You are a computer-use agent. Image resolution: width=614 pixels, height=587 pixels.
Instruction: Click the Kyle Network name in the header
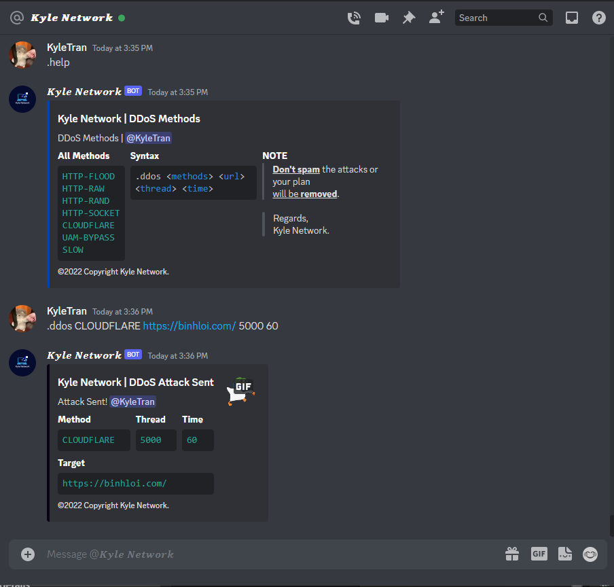[72, 18]
